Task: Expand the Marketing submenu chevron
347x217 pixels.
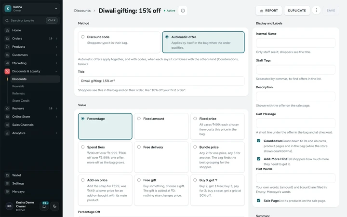Action: click(x=56, y=63)
